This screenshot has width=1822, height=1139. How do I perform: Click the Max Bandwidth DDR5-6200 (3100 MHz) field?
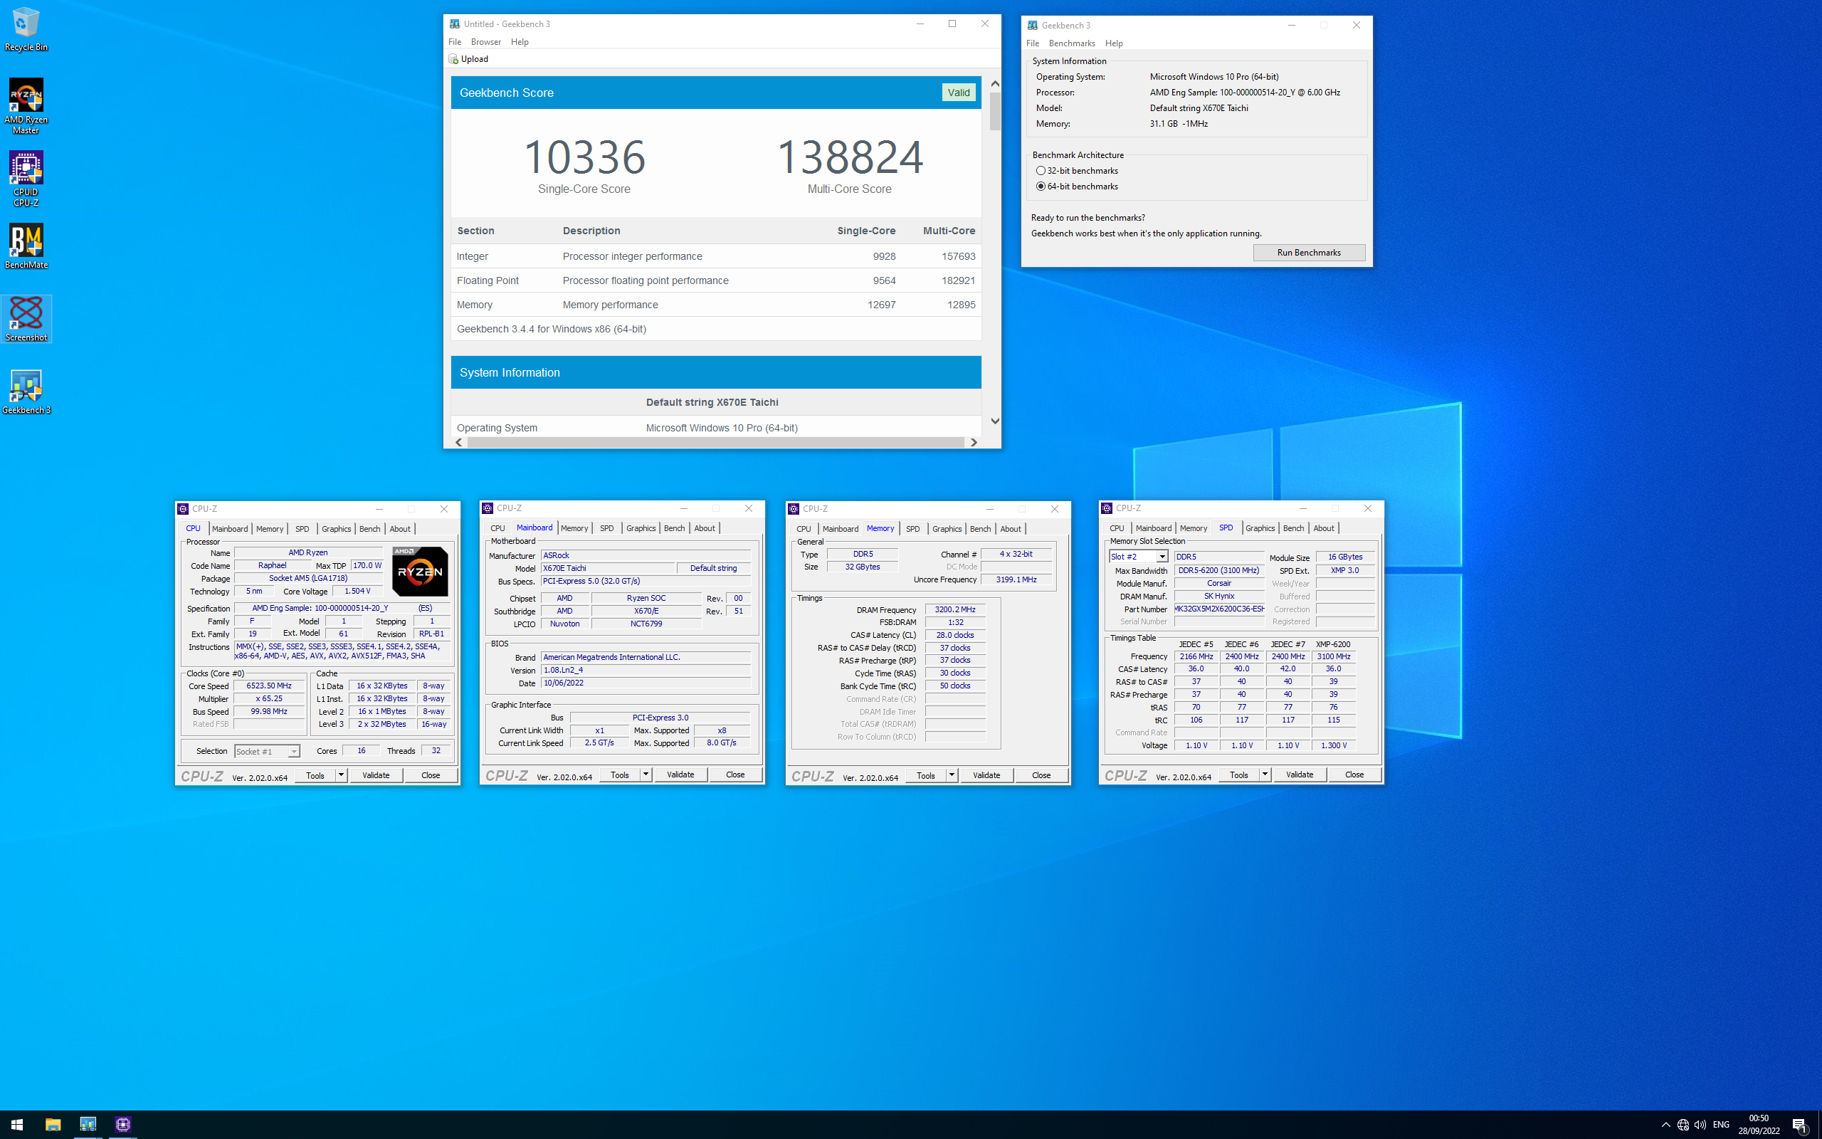coord(1219,571)
